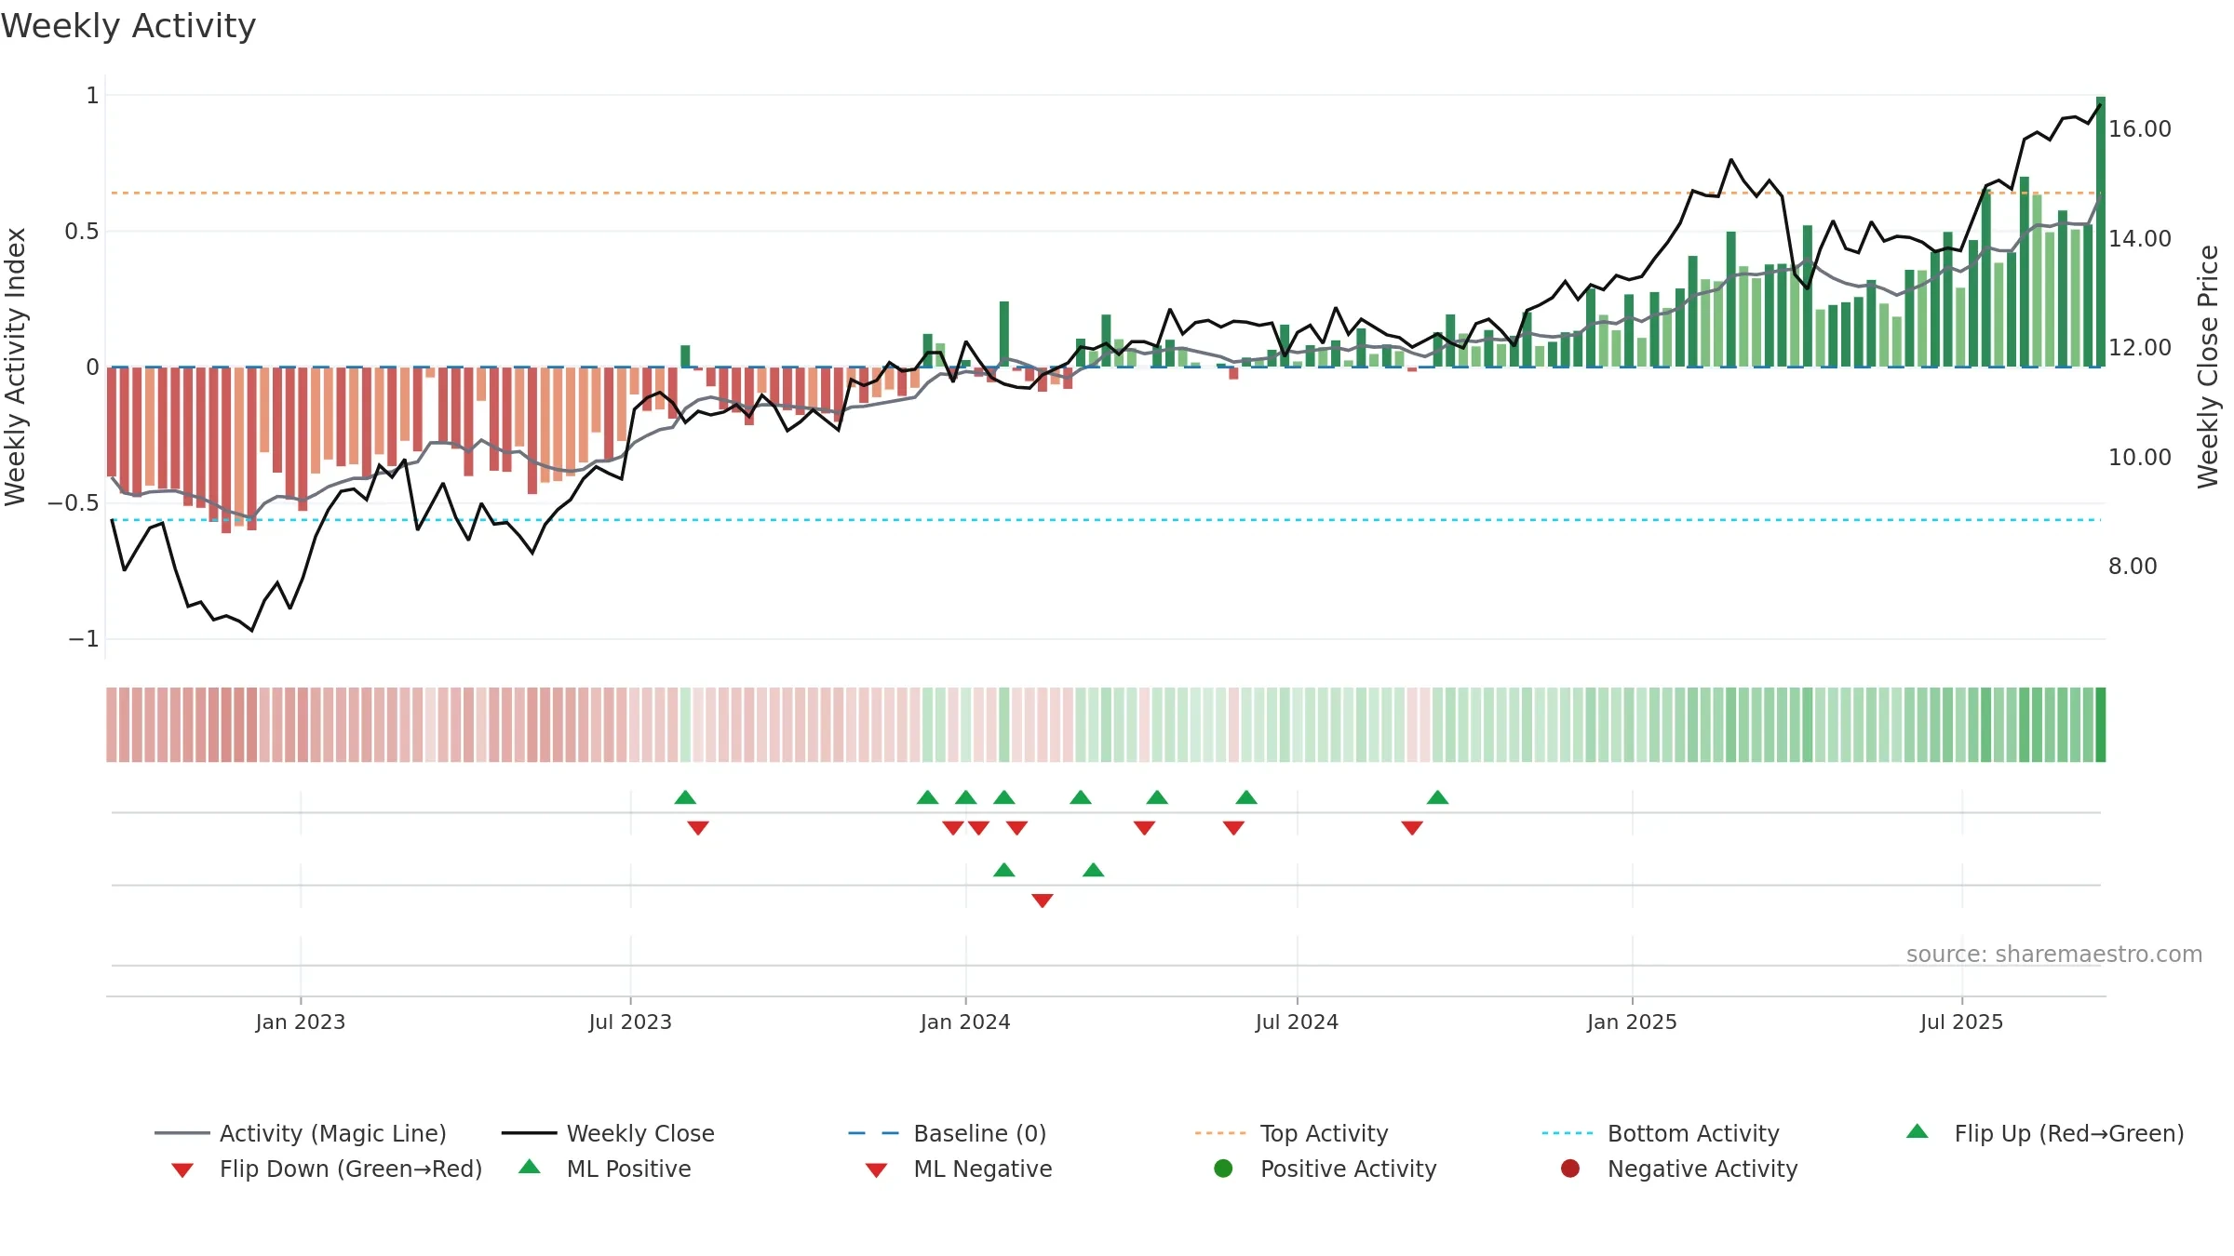2234x1256 pixels.
Task: Click the Jan 2025 x-axis label
Action: point(1632,1022)
